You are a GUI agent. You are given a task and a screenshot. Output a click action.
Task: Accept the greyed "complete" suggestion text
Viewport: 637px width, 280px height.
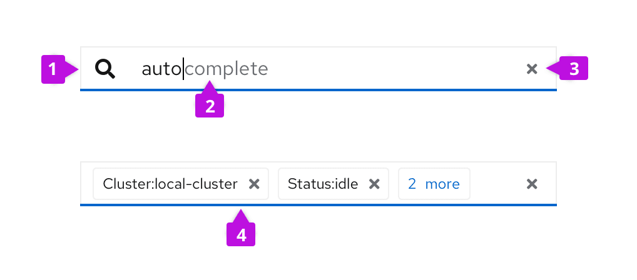pyautogui.click(x=227, y=69)
